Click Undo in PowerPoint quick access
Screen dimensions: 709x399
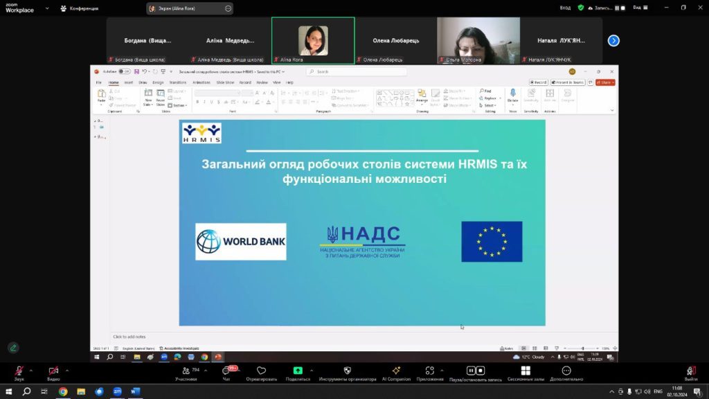pos(144,71)
